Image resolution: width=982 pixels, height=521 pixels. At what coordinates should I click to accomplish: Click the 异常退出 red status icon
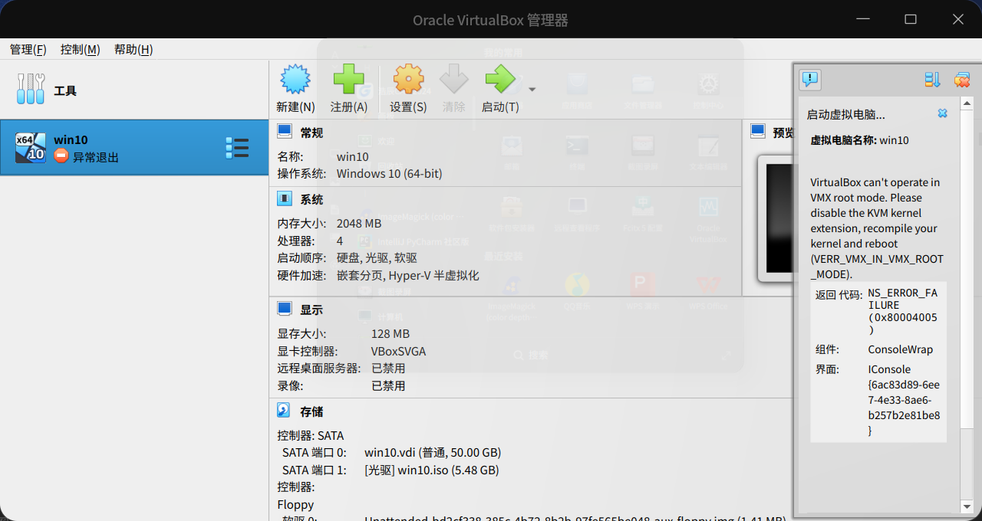61,156
